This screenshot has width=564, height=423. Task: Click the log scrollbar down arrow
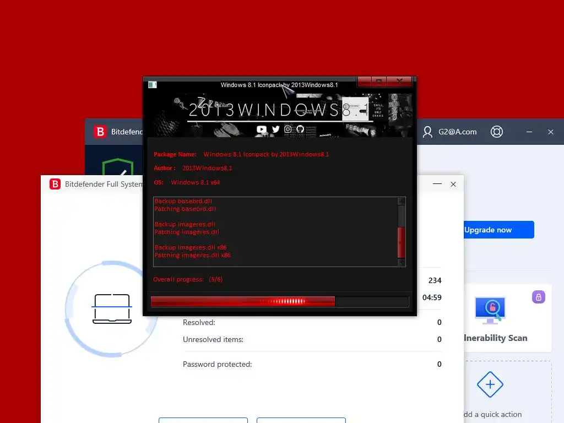coord(402,262)
